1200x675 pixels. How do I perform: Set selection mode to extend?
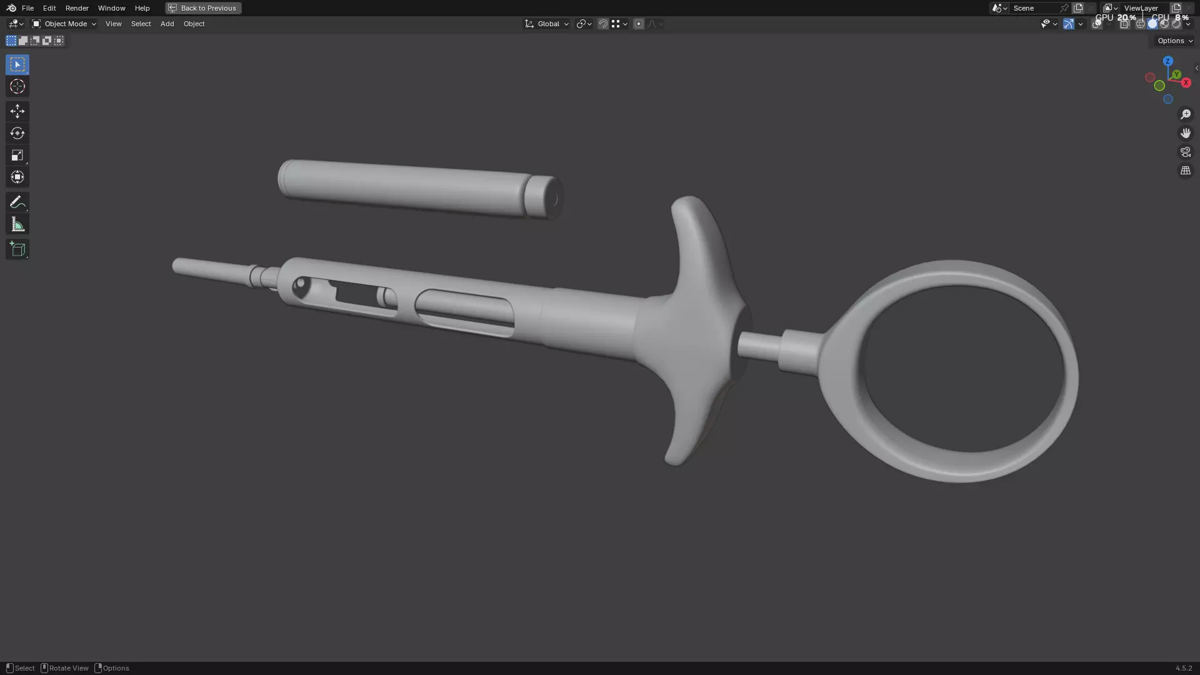pos(23,41)
